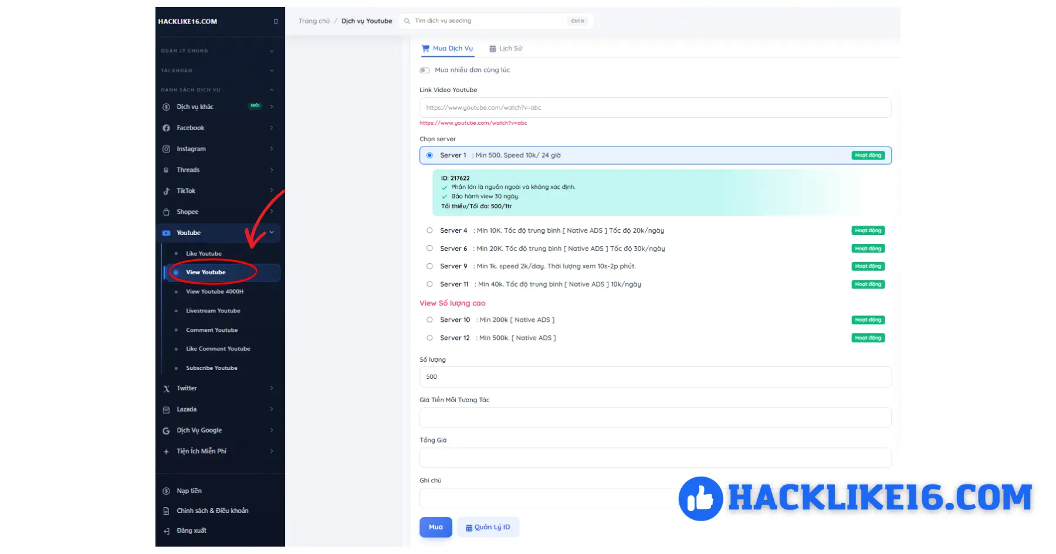This screenshot has height=554, width=1056.
Task: Click the sidebar collapse icon beside HACKLIKE16.COM
Action: [x=276, y=22]
